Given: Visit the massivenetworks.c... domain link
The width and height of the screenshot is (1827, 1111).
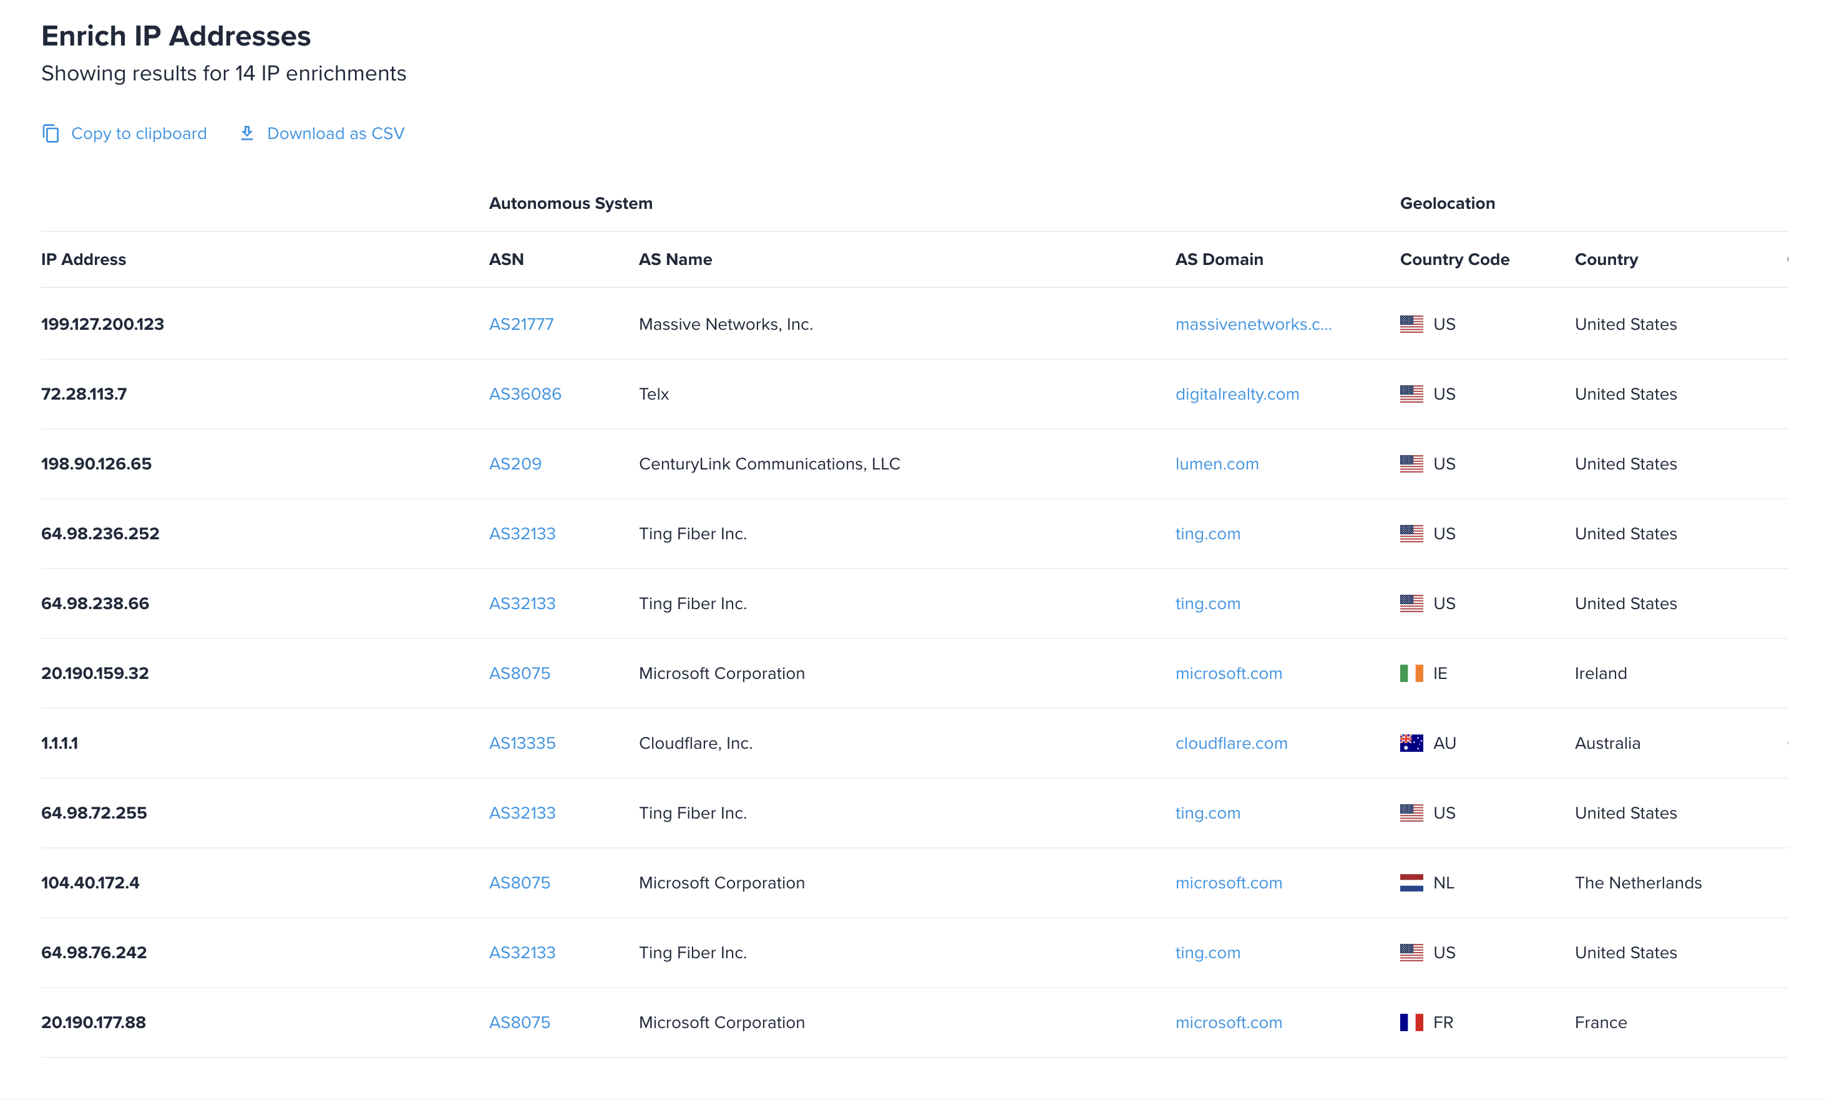Looking at the screenshot, I should pyautogui.click(x=1253, y=324).
